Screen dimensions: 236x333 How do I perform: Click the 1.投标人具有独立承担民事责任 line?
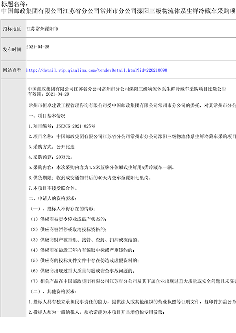[132, 302]
